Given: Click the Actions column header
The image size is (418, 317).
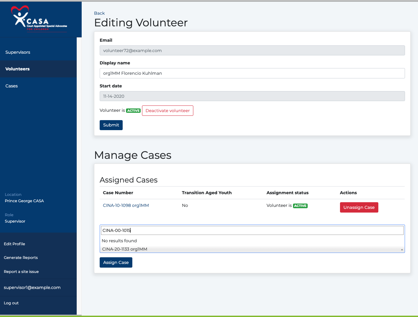Looking at the screenshot, I should (x=348, y=193).
